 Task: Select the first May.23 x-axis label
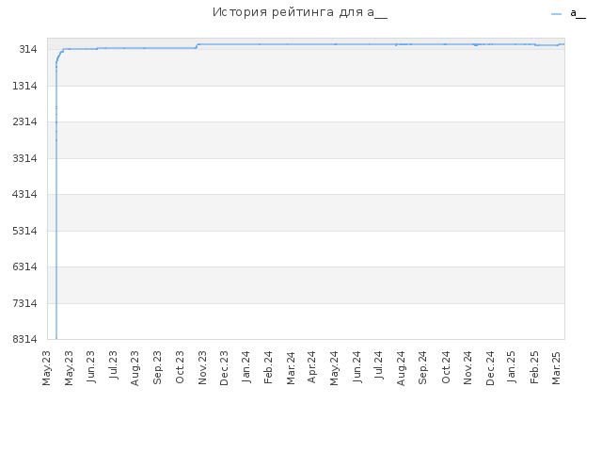tap(46, 368)
